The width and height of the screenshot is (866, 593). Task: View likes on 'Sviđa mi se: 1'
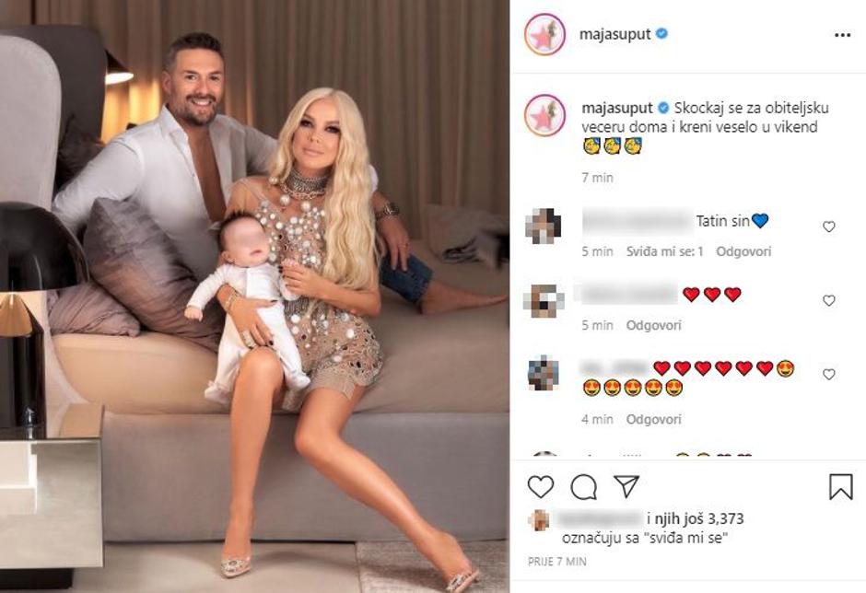pyautogui.click(x=664, y=251)
